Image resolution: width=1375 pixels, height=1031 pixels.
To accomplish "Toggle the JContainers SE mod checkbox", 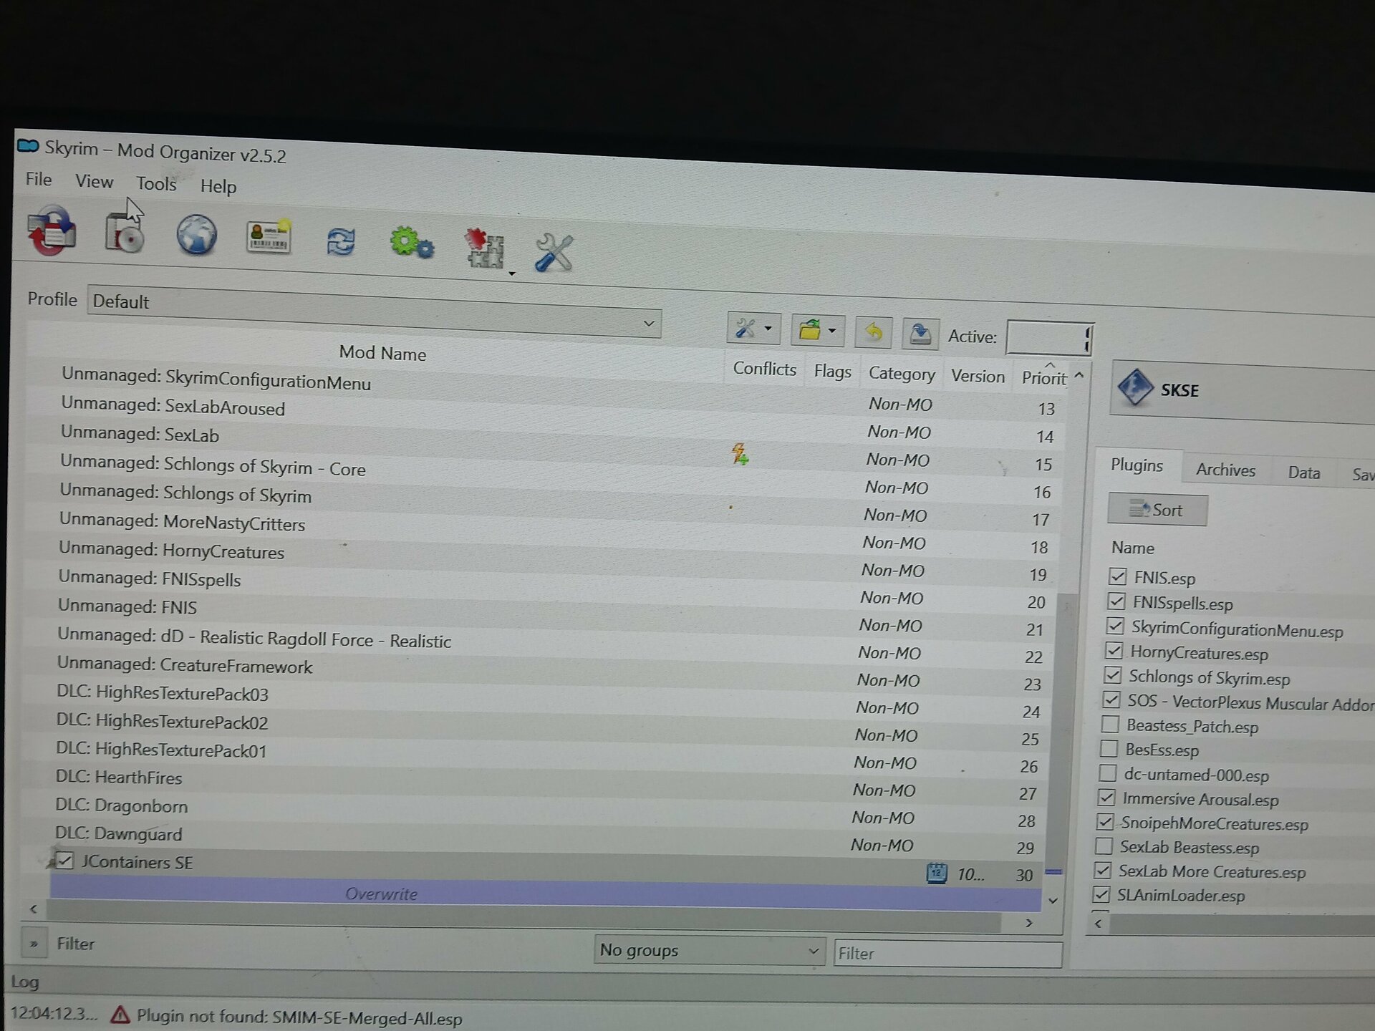I will point(65,861).
